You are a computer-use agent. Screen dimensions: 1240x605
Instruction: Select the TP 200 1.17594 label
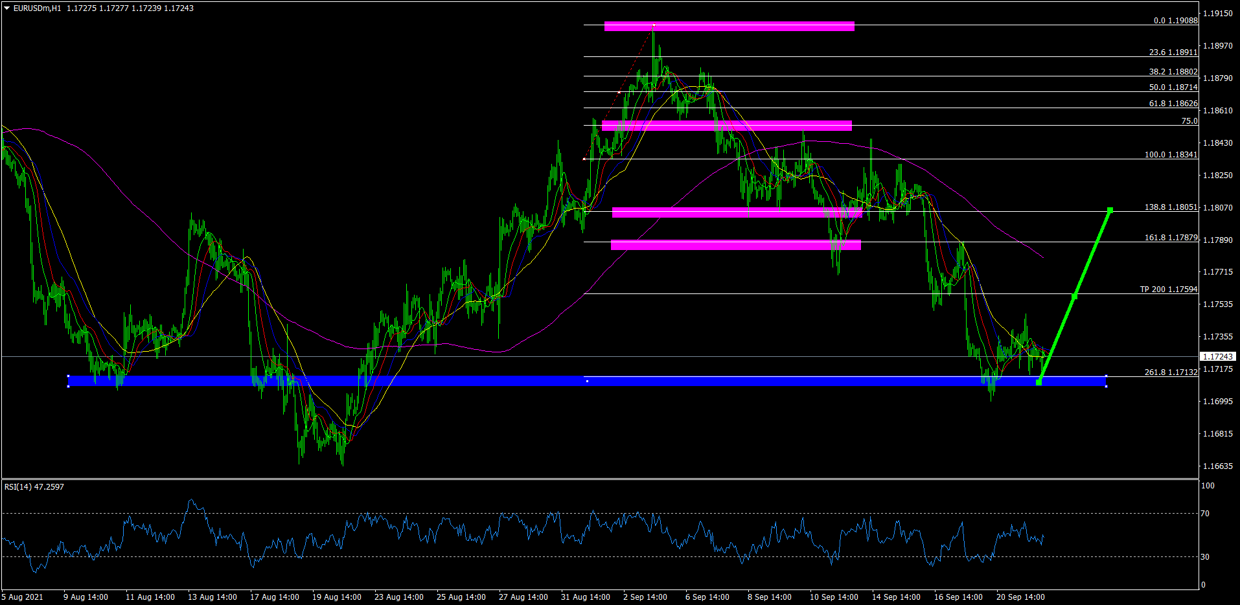coord(1169,290)
